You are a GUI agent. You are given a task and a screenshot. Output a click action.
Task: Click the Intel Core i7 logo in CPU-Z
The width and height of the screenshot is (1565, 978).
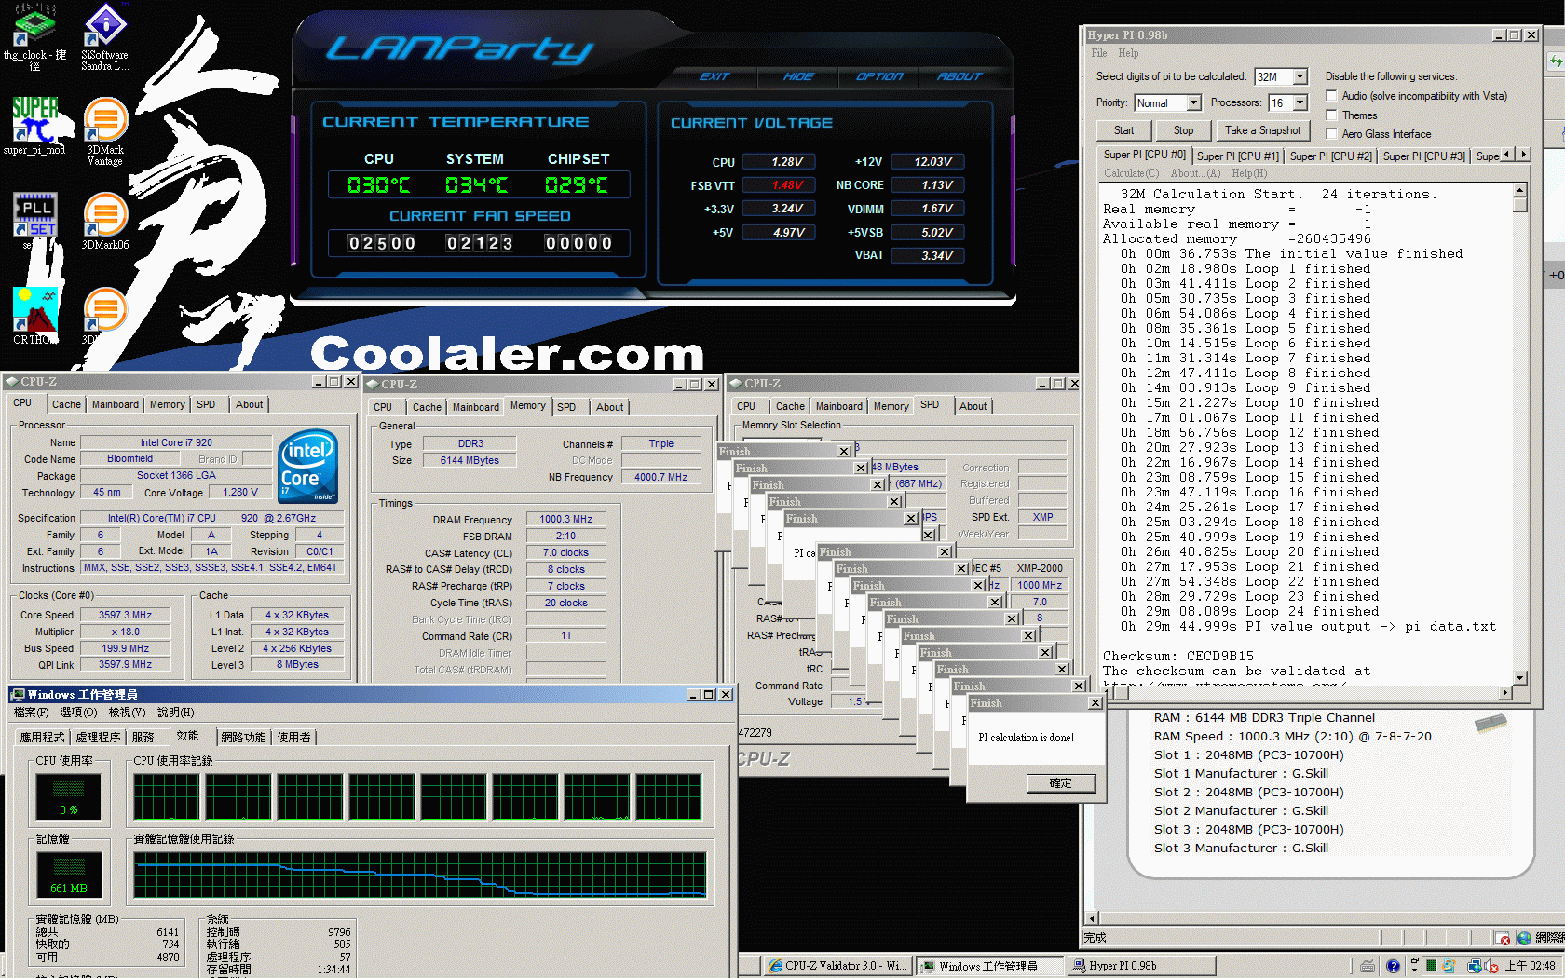coord(308,467)
